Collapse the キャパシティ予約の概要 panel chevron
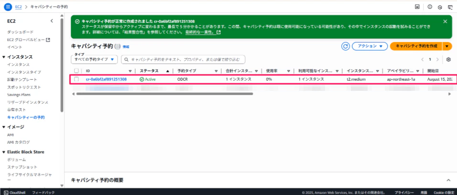 tap(448, 180)
